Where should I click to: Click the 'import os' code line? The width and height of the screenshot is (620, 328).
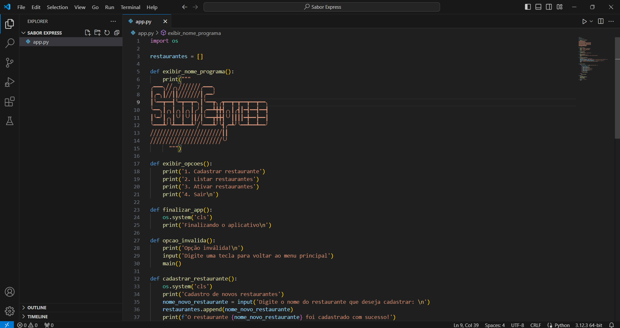(164, 41)
